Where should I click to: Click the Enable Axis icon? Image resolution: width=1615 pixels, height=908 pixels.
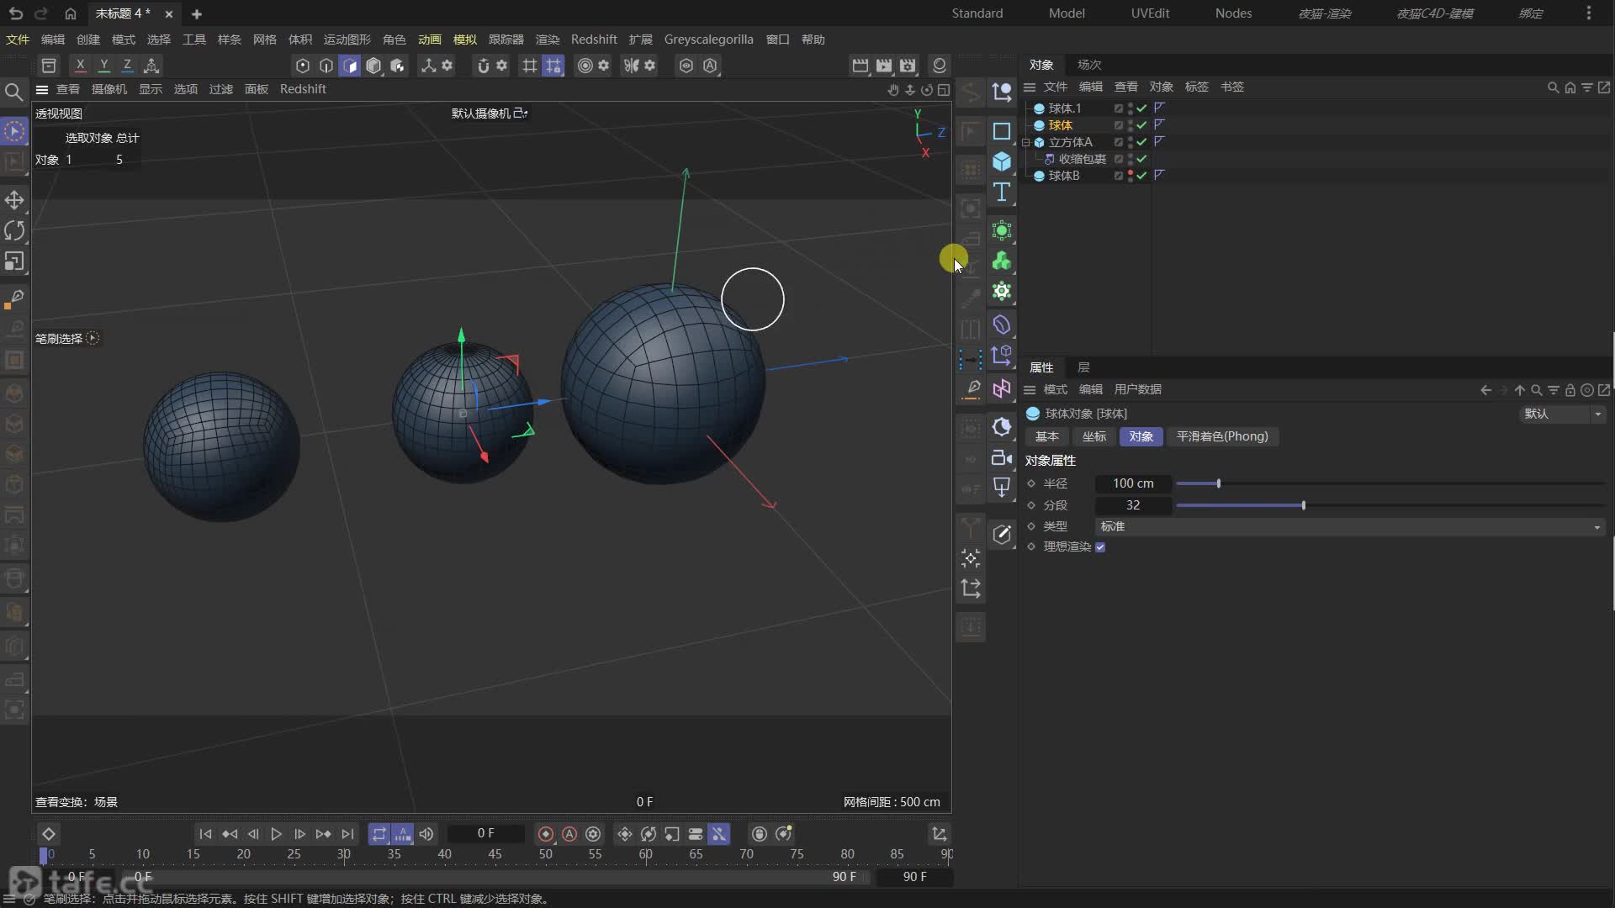pos(428,66)
